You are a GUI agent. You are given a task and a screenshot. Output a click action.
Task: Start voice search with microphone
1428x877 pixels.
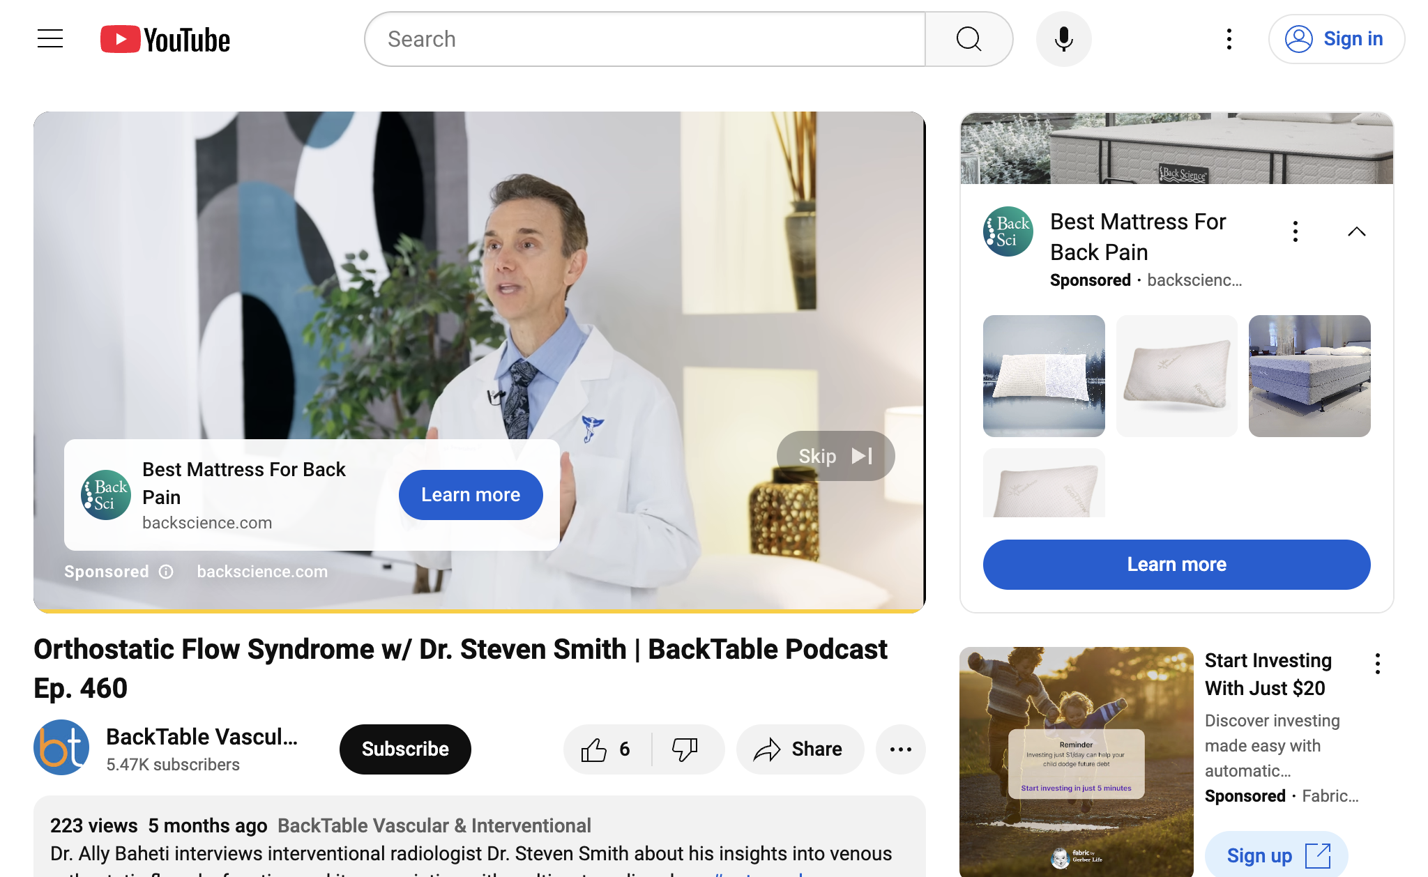coord(1063,39)
